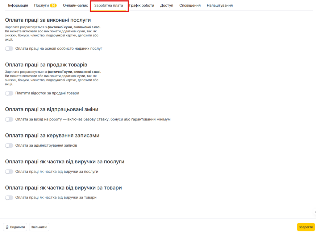Go to the Онлайн-запис tab
Screen dimensions: 316x233
[75, 6]
